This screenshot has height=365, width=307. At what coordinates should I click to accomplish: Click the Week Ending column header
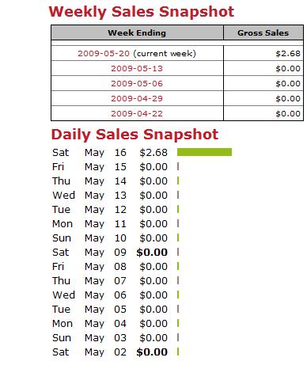click(137, 32)
